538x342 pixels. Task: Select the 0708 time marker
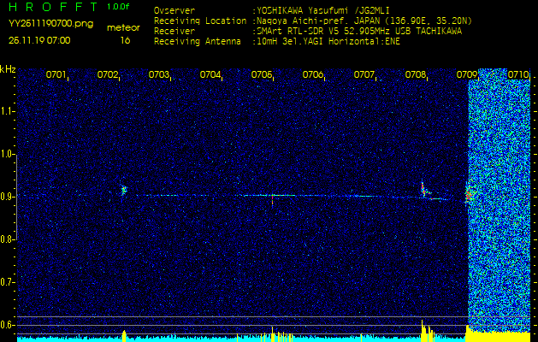click(x=416, y=75)
